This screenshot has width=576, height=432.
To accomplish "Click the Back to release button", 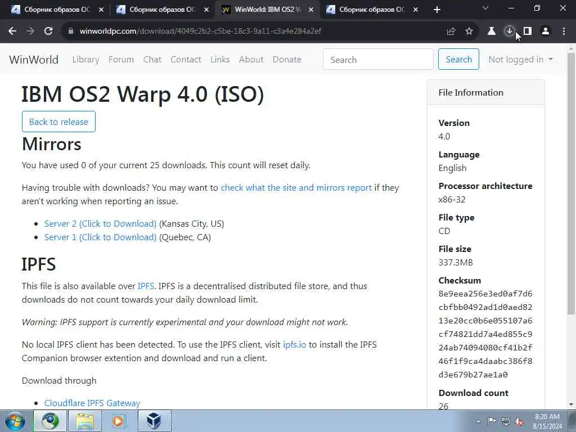I will click(58, 121).
